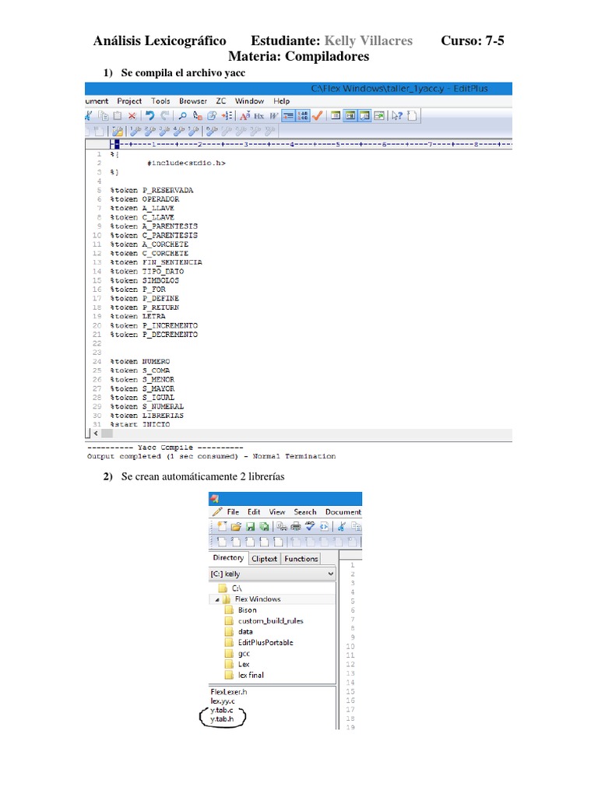Click '#include<stdio.h>' line

coord(186,163)
